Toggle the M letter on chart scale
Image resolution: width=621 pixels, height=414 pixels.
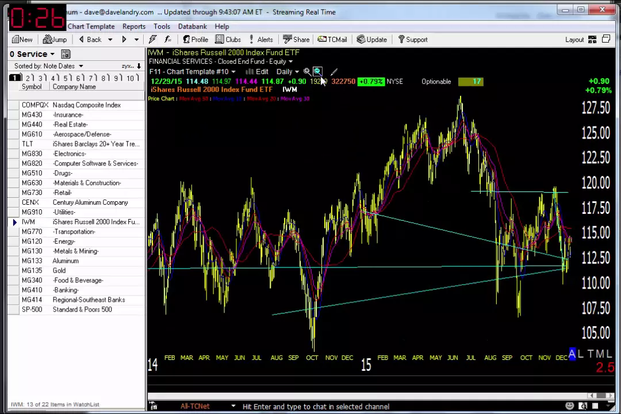click(x=600, y=354)
